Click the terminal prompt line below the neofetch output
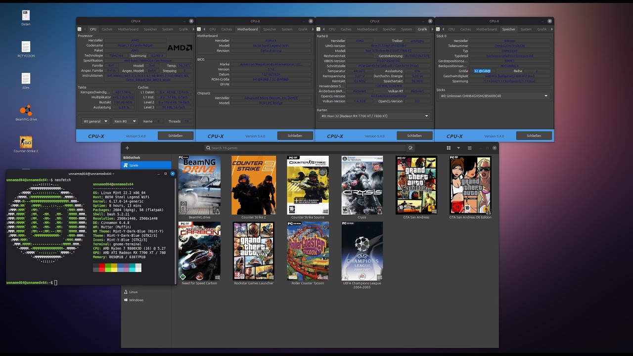This screenshot has width=633, height=356. pos(32,282)
